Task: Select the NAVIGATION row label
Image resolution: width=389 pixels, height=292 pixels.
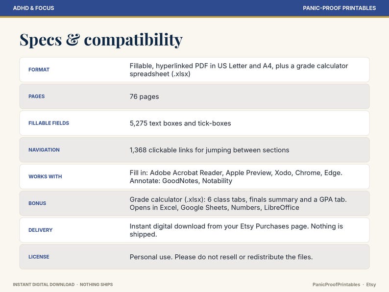Action: pos(44,150)
